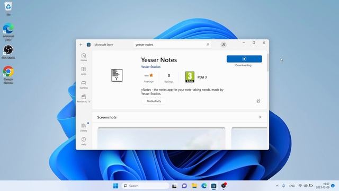
Task: Open Home in the Store sidebar
Action: point(84,57)
